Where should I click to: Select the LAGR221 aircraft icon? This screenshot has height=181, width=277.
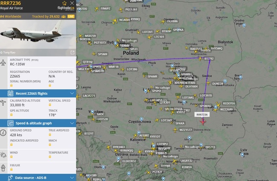pyautogui.click(x=78, y=96)
